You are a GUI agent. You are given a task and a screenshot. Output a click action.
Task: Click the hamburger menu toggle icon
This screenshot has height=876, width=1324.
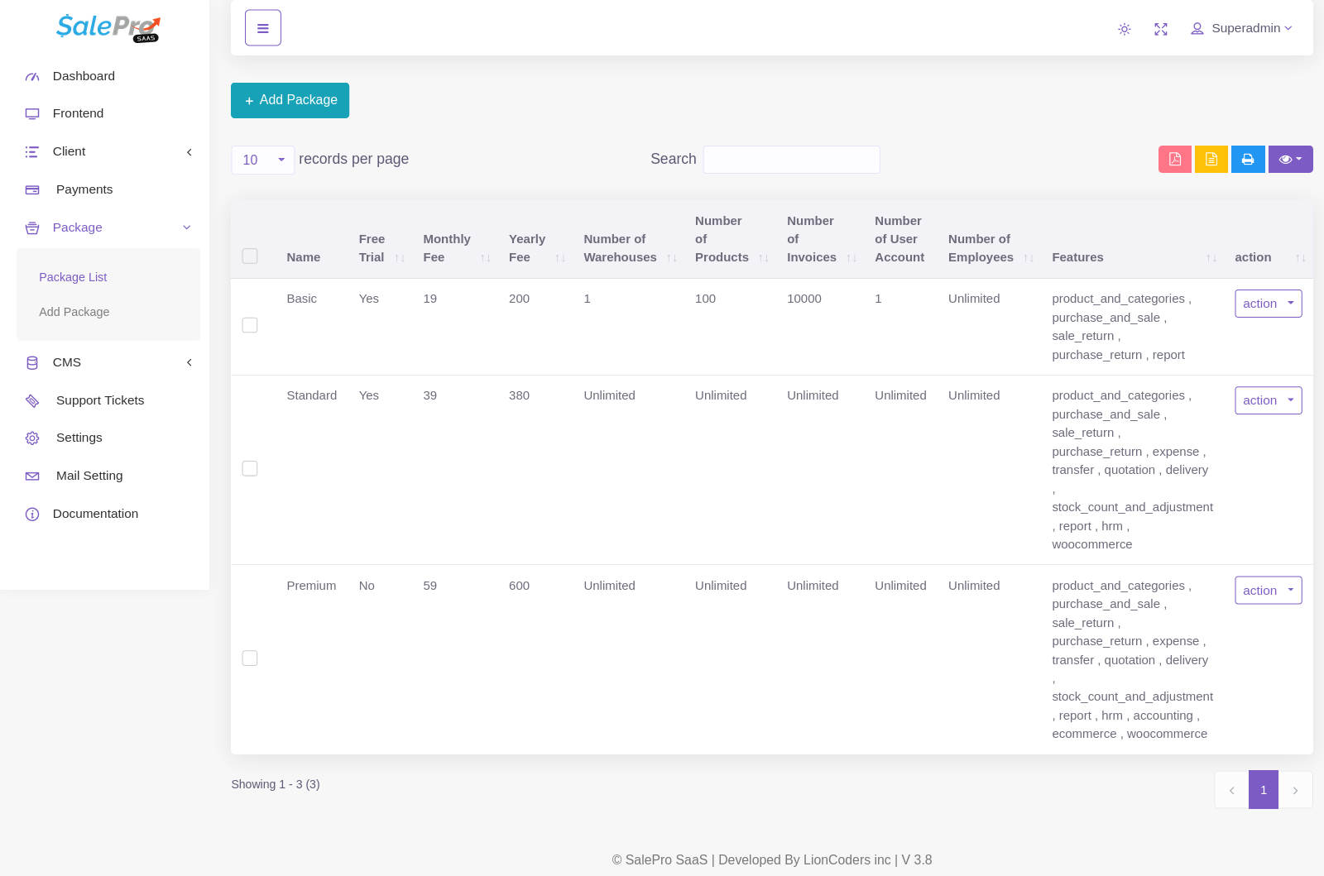pyautogui.click(x=262, y=28)
